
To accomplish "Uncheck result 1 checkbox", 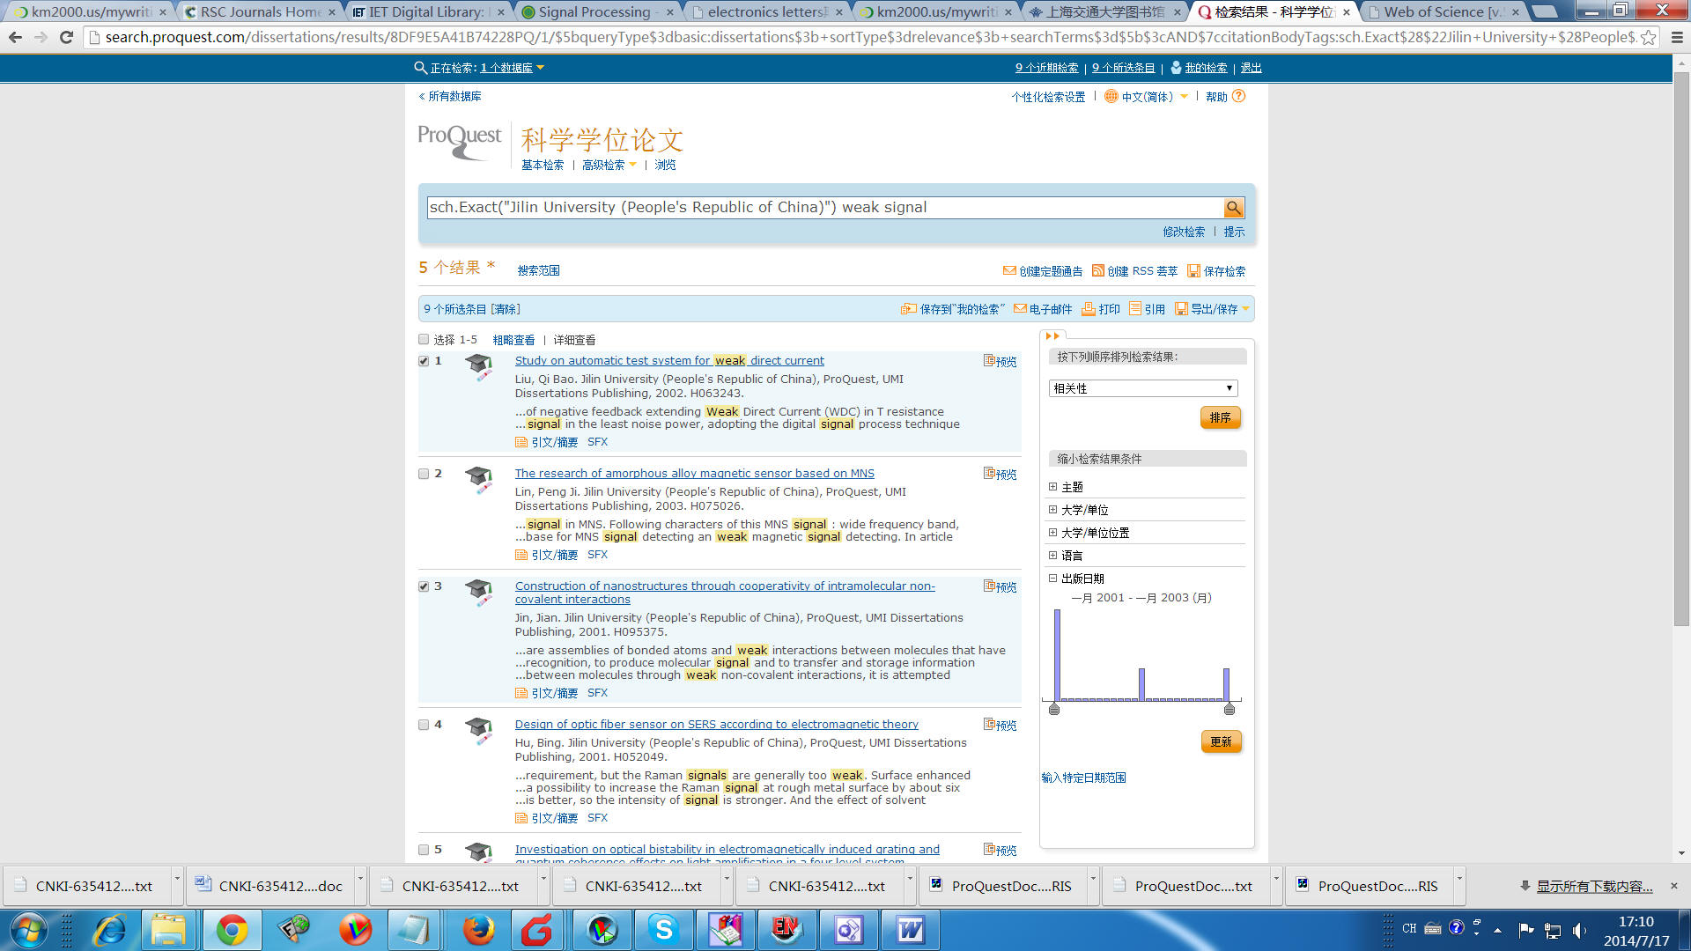I will pyautogui.click(x=424, y=361).
